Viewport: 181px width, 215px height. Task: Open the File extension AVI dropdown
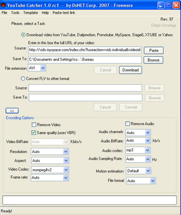43,68
